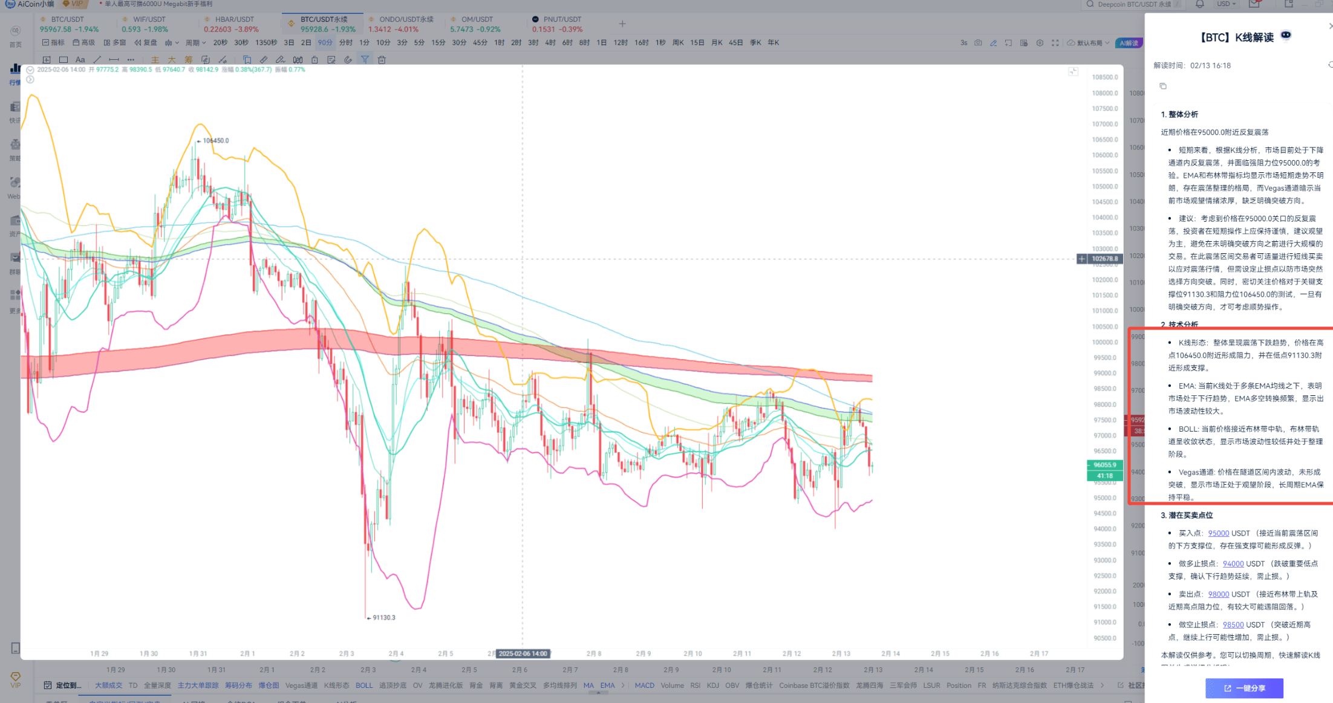Open chart settings hexagon icon
The image size is (1333, 703).
1040,43
